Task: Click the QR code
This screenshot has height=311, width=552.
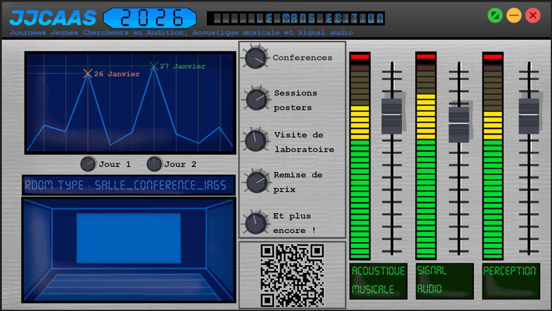Action: (x=292, y=275)
